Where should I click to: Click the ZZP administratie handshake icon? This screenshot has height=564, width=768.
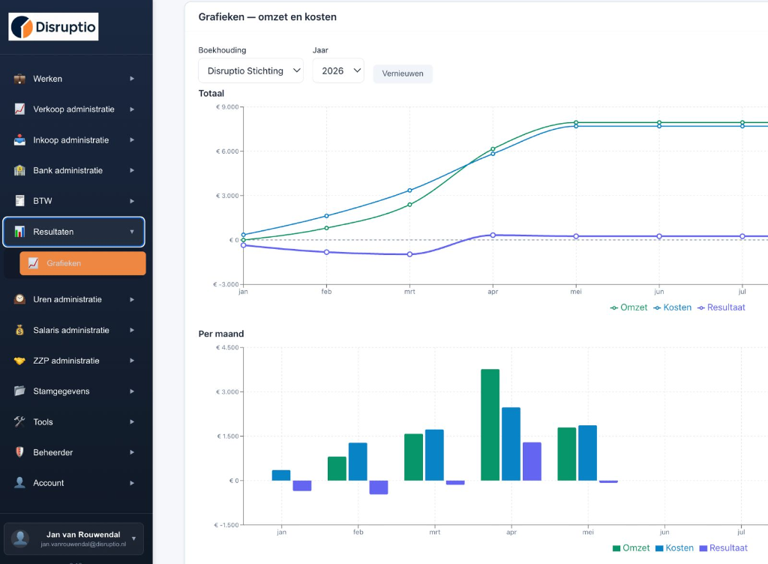pos(19,361)
